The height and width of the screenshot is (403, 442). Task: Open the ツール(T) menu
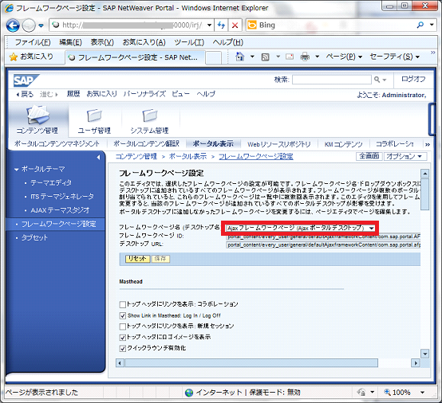pyautogui.click(x=189, y=42)
